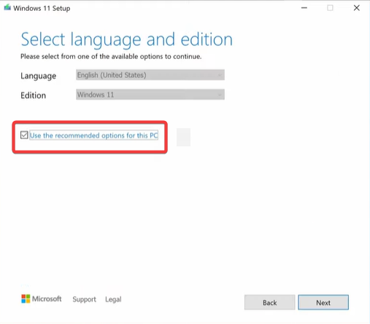Click the 'Language' field label

39,76
